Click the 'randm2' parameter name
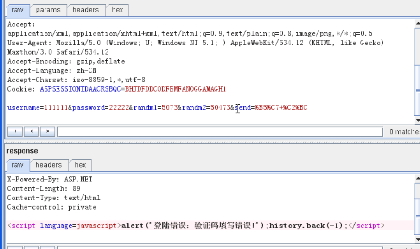The height and width of the screenshot is (249, 420). click(x=194, y=108)
